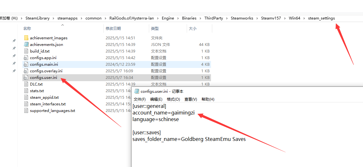Sort files by the 类型 column header
Screen dimensions: 363x167
coord(155,29)
